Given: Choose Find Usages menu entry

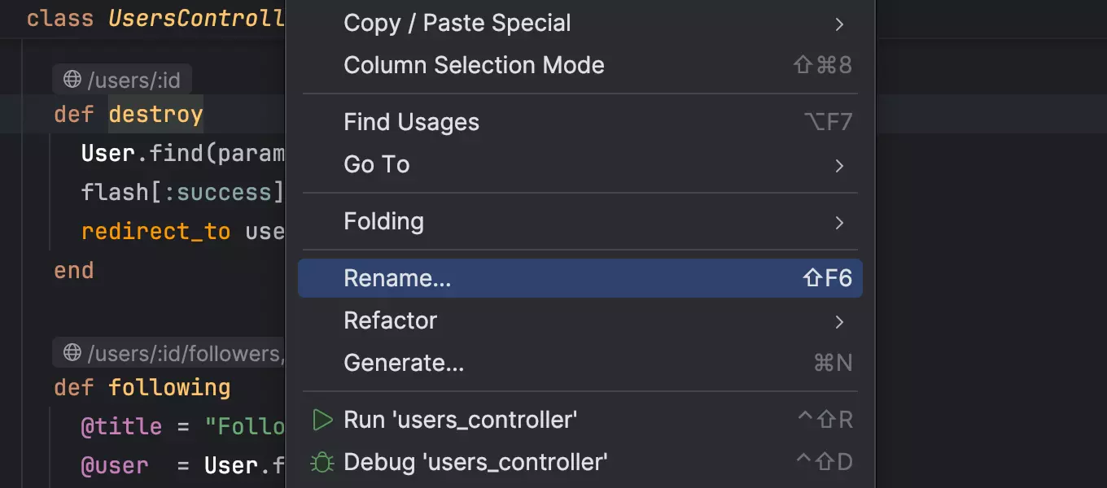Looking at the screenshot, I should (x=411, y=122).
